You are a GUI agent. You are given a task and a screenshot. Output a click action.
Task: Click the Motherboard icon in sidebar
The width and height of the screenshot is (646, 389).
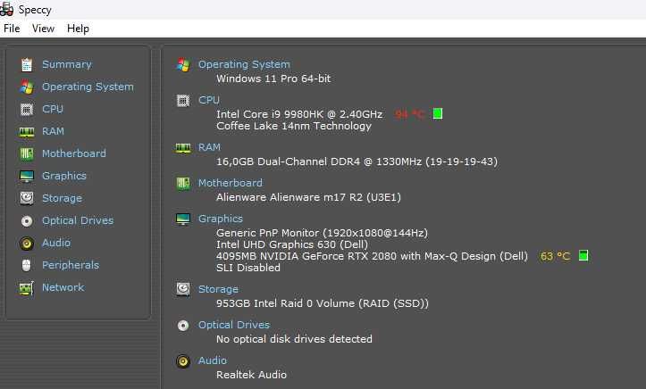click(27, 153)
